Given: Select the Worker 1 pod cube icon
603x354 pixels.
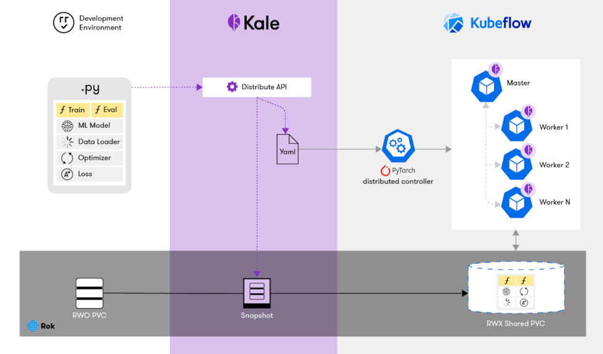Looking at the screenshot, I should tap(517, 126).
